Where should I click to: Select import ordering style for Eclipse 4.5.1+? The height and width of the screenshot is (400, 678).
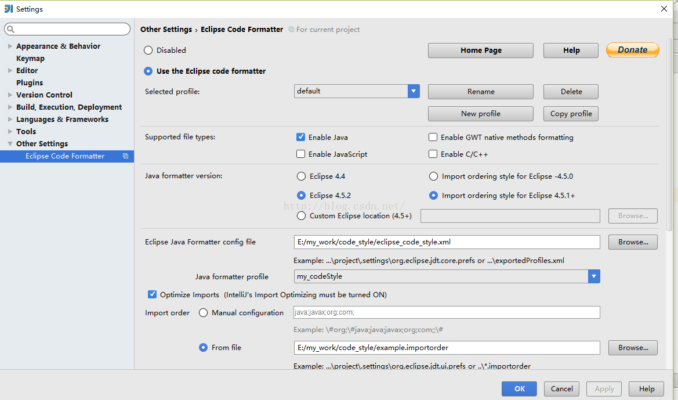coord(433,195)
